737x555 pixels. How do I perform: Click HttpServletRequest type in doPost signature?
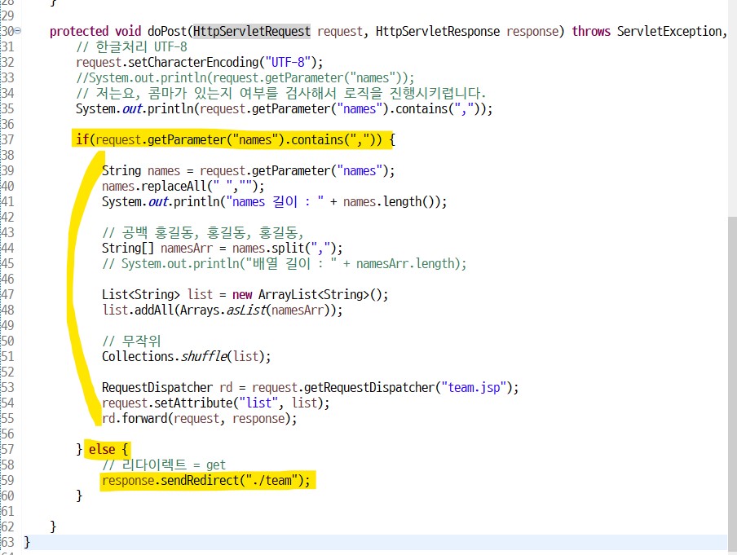(251, 32)
